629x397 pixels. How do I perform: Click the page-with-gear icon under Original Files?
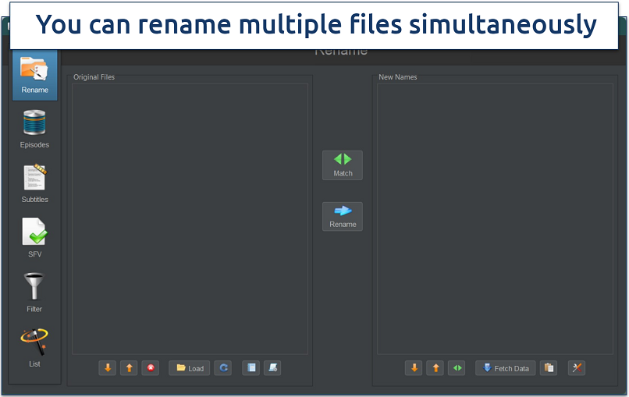(272, 368)
